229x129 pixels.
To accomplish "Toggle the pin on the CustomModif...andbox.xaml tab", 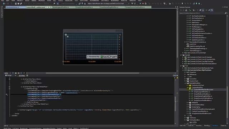I will click(x=49, y=7).
